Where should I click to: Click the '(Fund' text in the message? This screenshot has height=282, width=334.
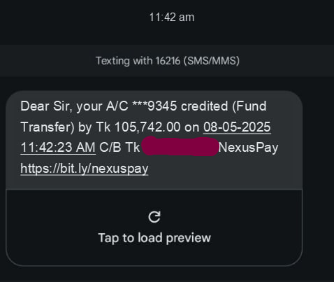pos(249,106)
